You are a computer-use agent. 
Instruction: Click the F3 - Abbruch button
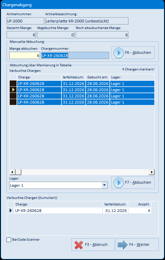point(93,245)
